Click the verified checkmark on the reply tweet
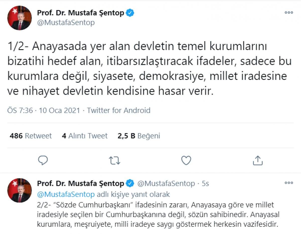Screen dimensions: 301x234 (x=130, y=183)
